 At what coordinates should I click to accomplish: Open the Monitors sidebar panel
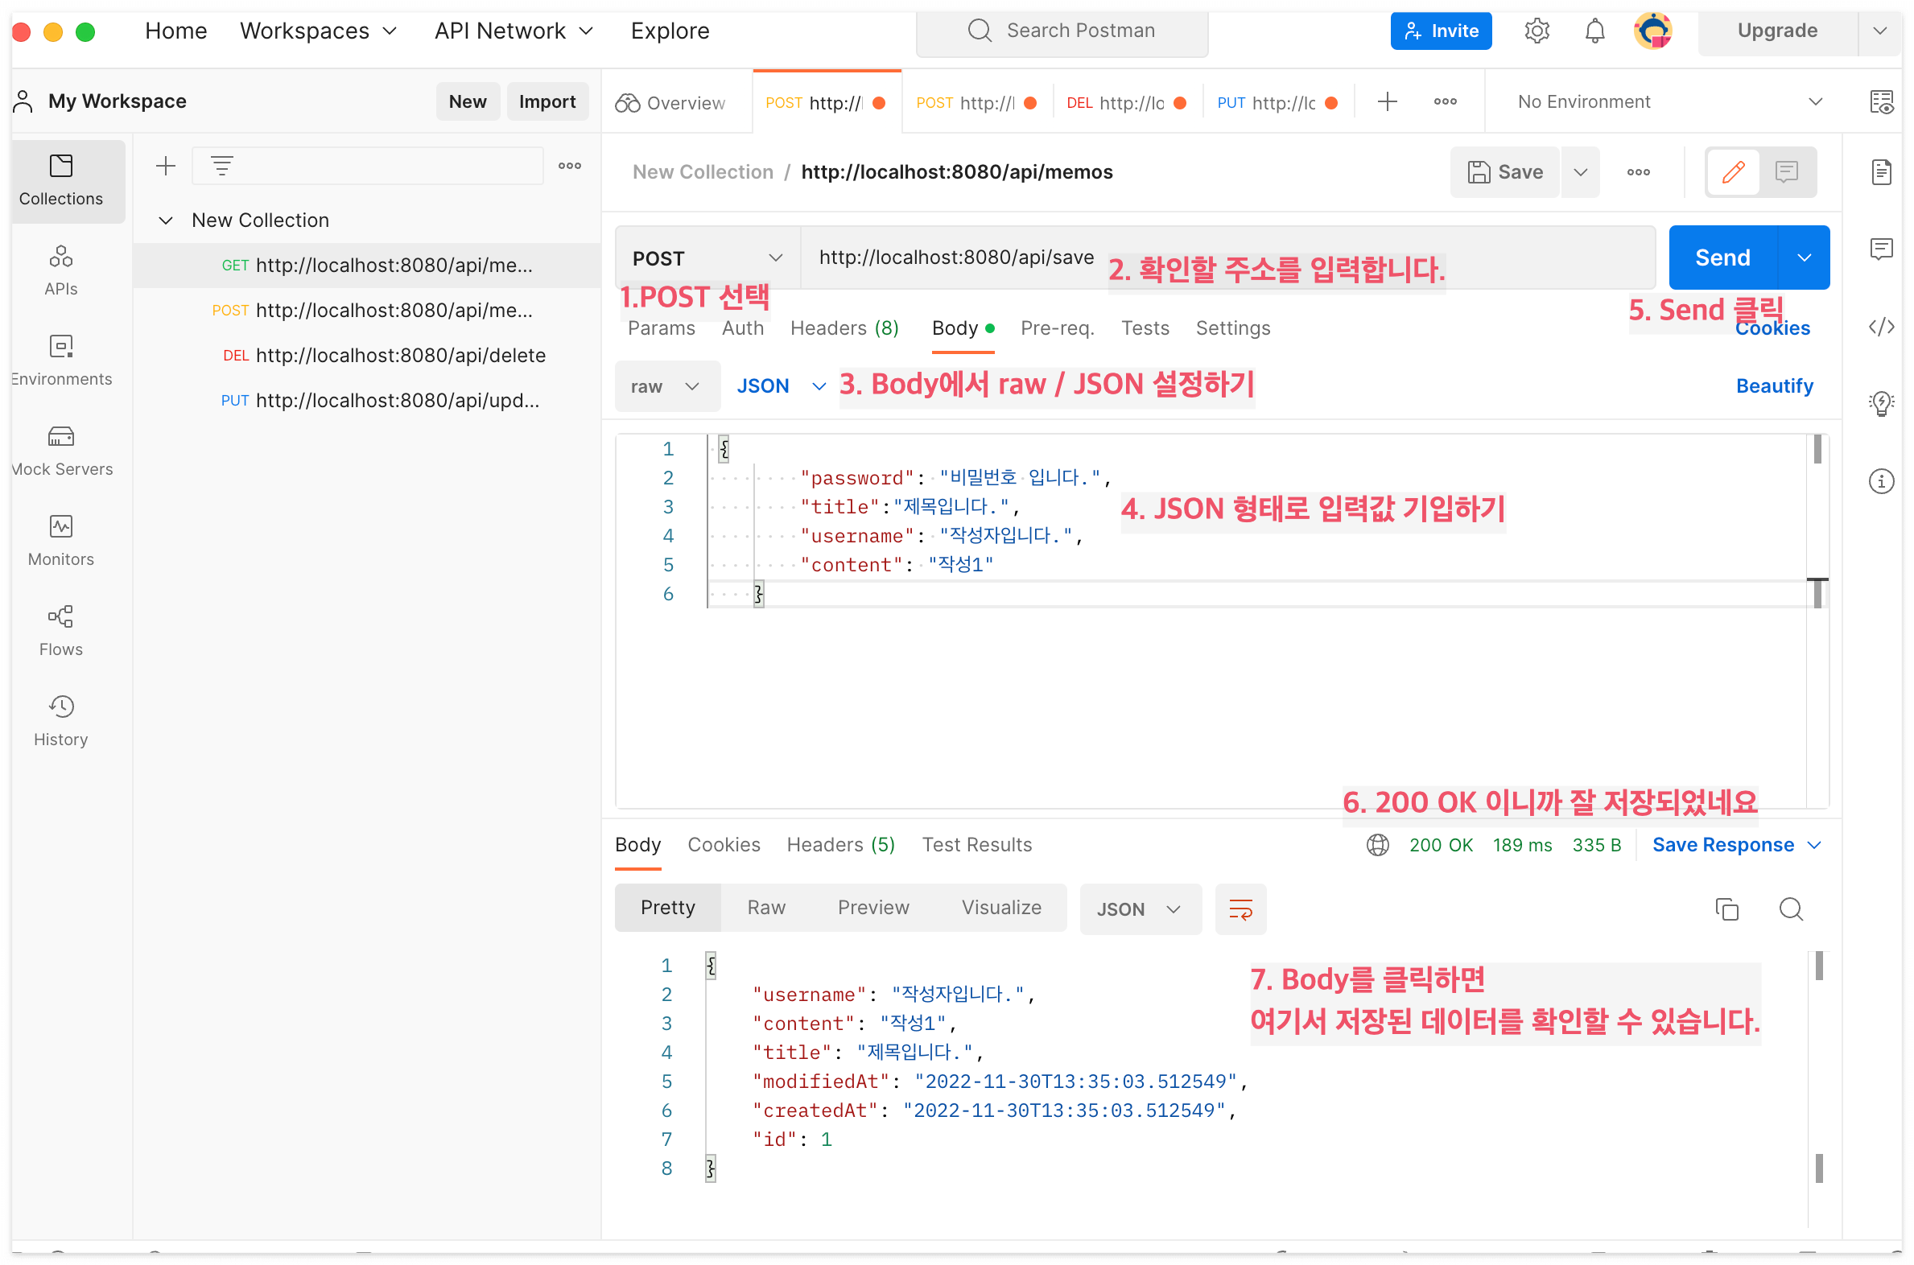tap(61, 541)
